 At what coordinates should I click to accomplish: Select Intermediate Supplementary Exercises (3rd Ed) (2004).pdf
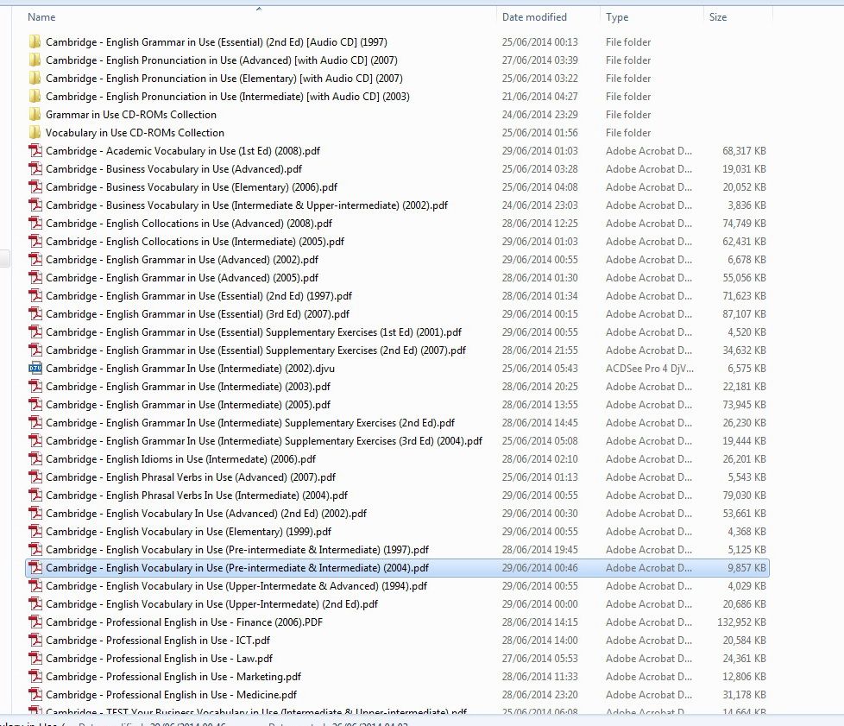click(264, 441)
